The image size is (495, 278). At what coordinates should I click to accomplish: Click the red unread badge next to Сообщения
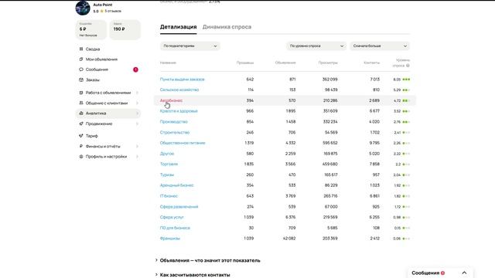(135, 69)
